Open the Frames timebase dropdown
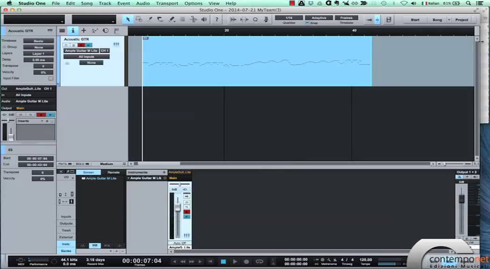 click(x=346, y=18)
